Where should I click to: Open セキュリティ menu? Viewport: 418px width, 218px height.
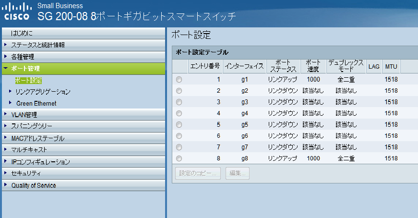[84, 173]
